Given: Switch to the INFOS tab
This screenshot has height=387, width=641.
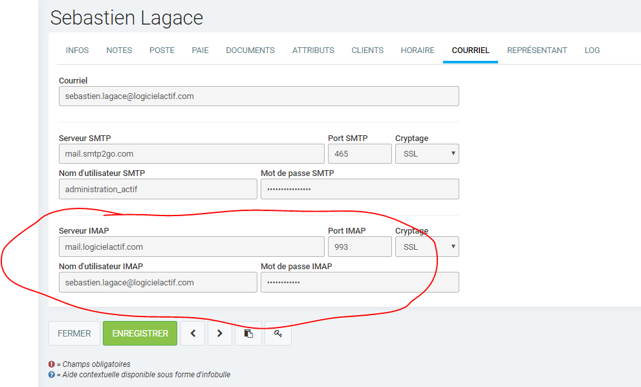Looking at the screenshot, I should pos(78,50).
